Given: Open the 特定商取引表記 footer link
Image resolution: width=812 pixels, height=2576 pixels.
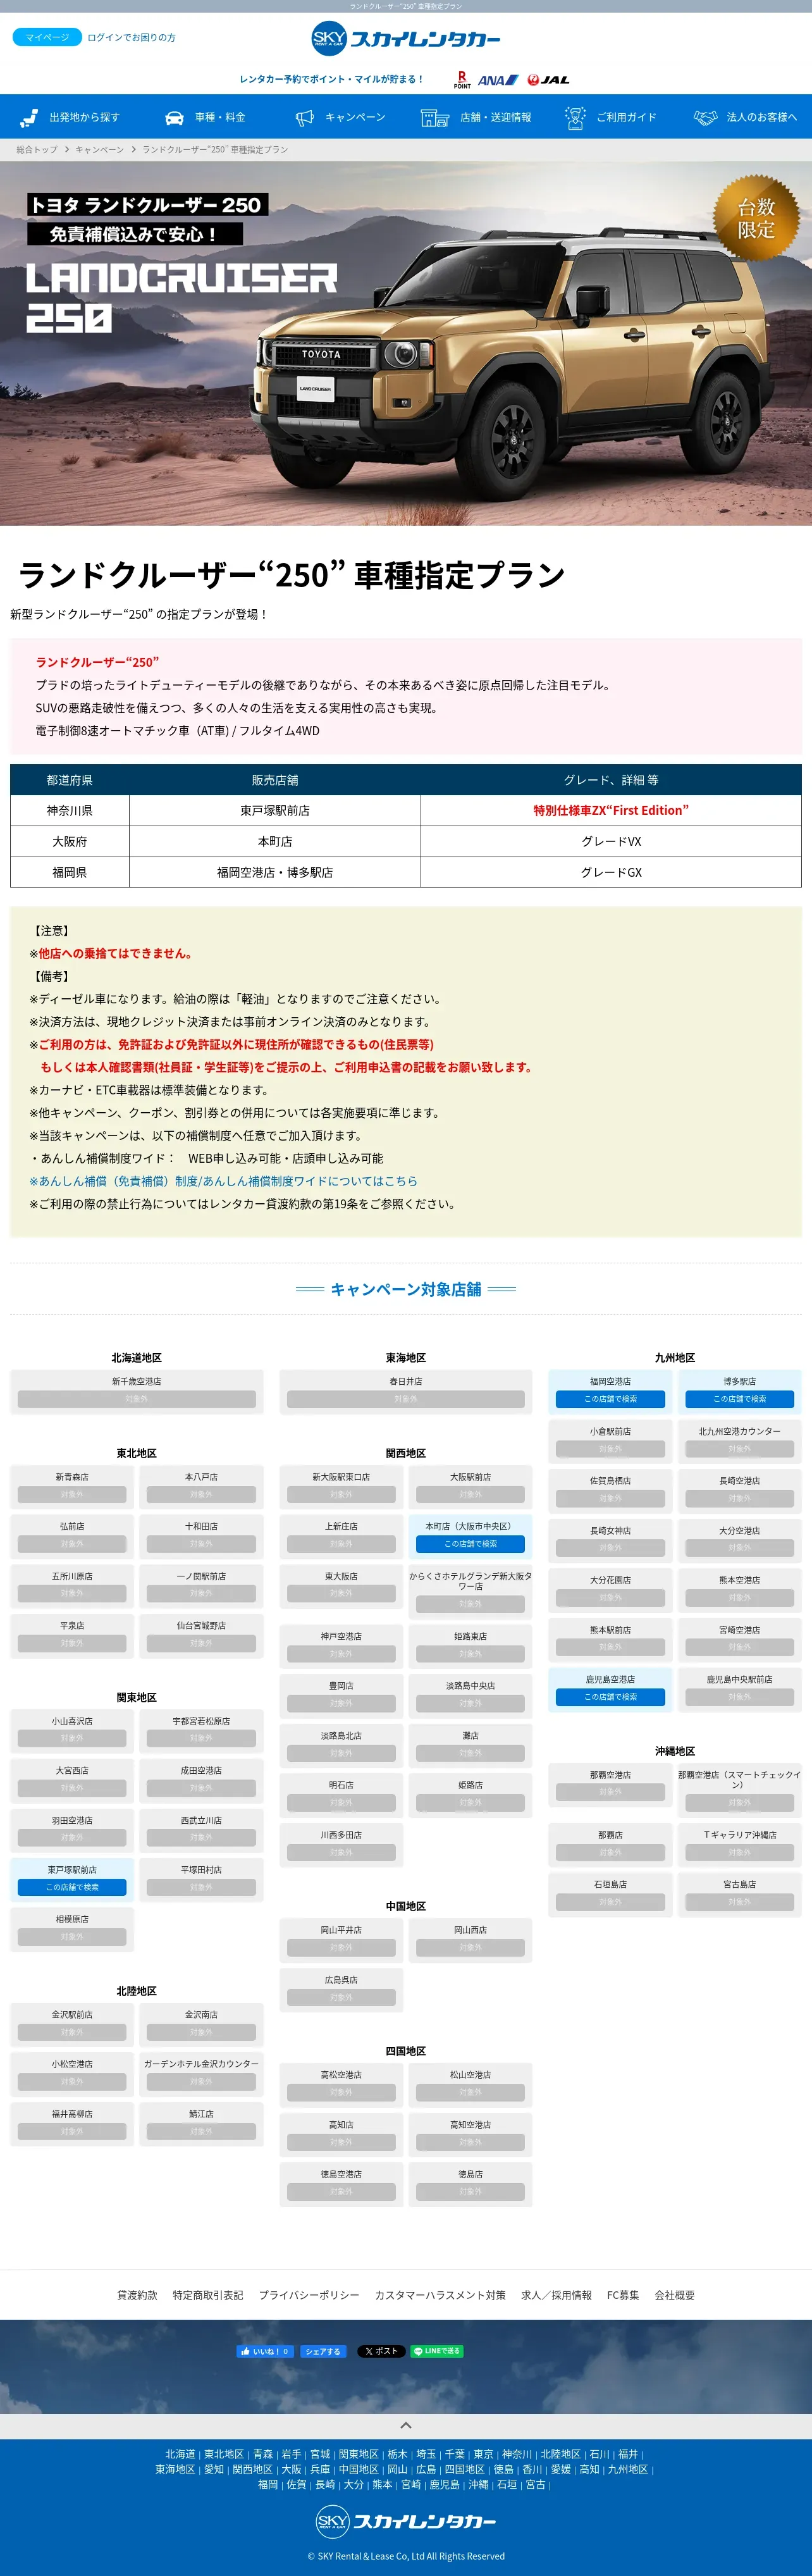Looking at the screenshot, I should (208, 2295).
